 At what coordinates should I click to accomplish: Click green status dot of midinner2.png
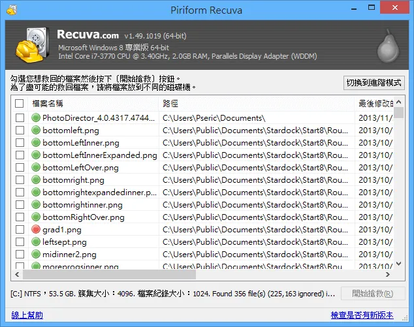point(36,254)
